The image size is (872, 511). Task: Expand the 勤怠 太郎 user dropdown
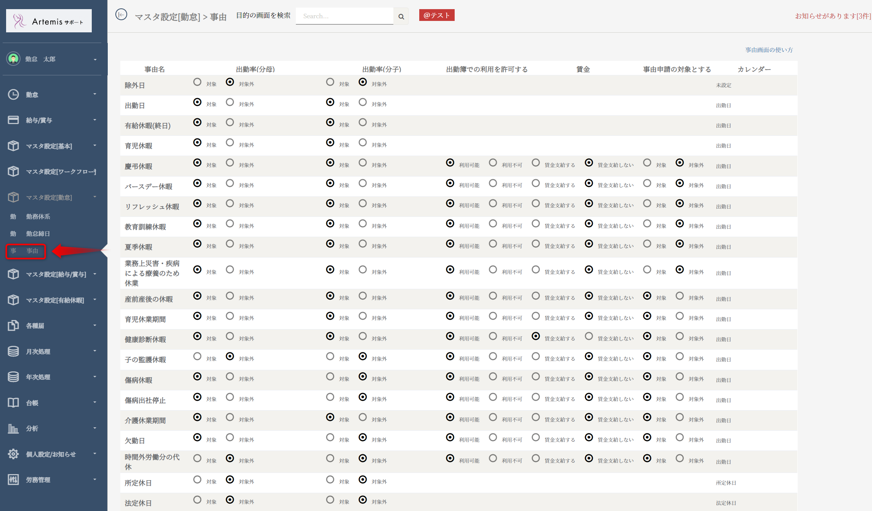(95, 59)
